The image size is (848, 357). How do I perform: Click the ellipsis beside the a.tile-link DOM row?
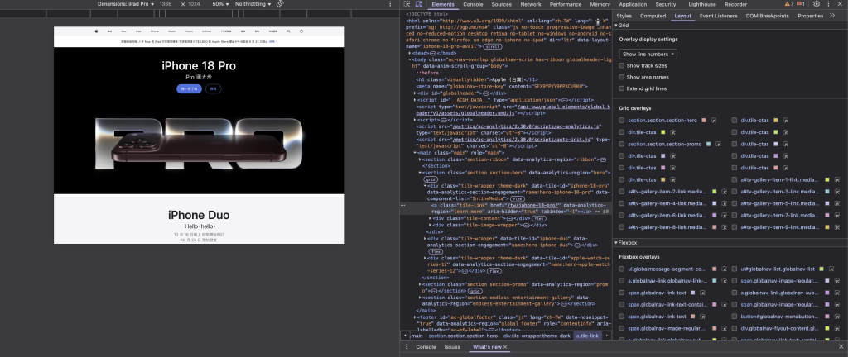pyautogui.click(x=402, y=206)
